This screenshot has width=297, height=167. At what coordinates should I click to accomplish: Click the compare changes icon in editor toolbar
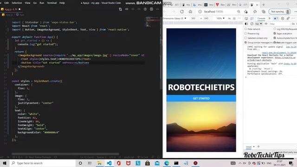point(120,9)
